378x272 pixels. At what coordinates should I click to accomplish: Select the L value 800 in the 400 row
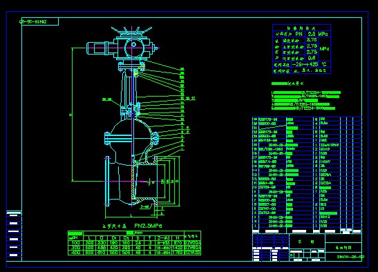point(89,253)
